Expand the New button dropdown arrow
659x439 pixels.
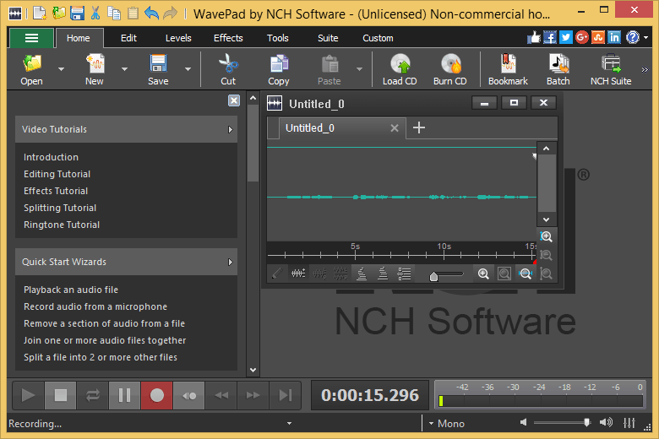pyautogui.click(x=124, y=69)
